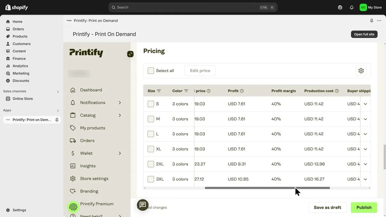The image size is (386, 217).
Task: Open the Shopify notifications bell
Action: pos(352,8)
